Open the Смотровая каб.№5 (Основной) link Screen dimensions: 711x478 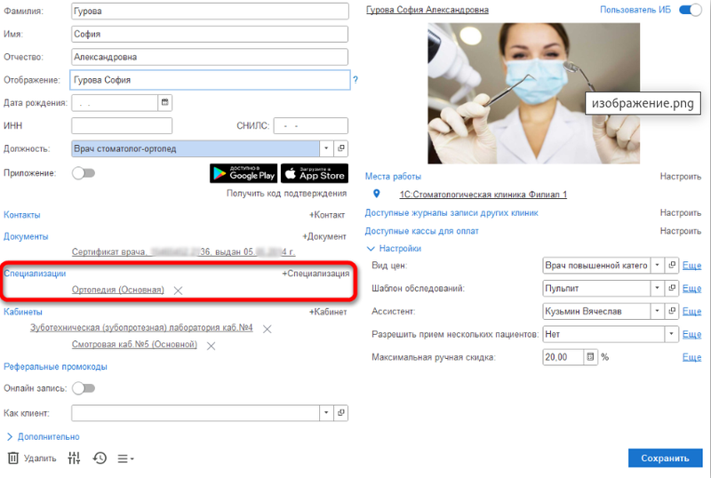134,344
